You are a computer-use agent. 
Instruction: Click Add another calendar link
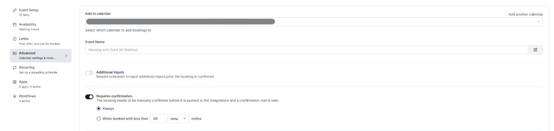tap(525, 14)
